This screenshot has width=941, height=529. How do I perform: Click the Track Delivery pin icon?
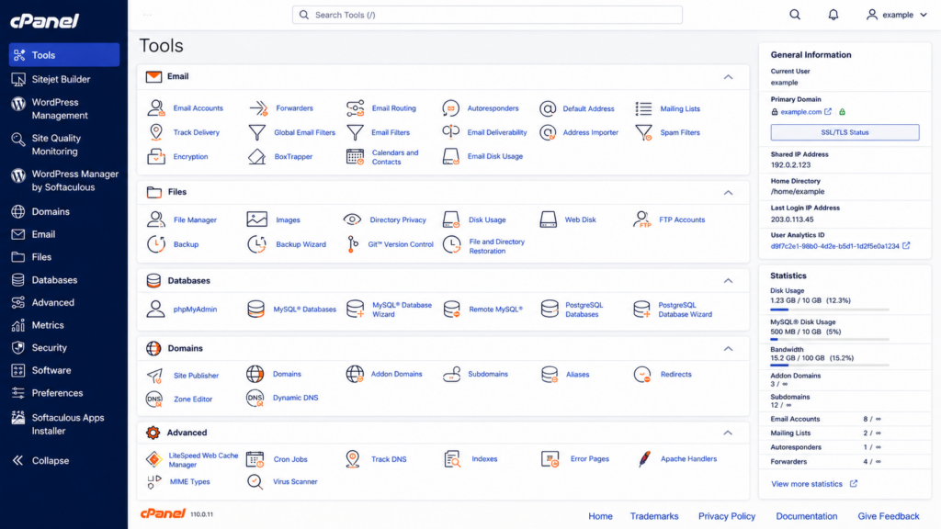click(x=156, y=132)
